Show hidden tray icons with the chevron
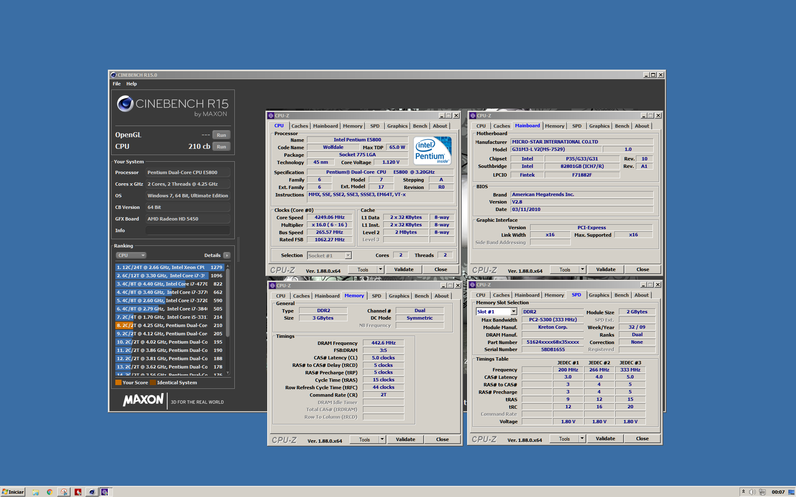Screen dimensions: 796x497 [x=743, y=492]
